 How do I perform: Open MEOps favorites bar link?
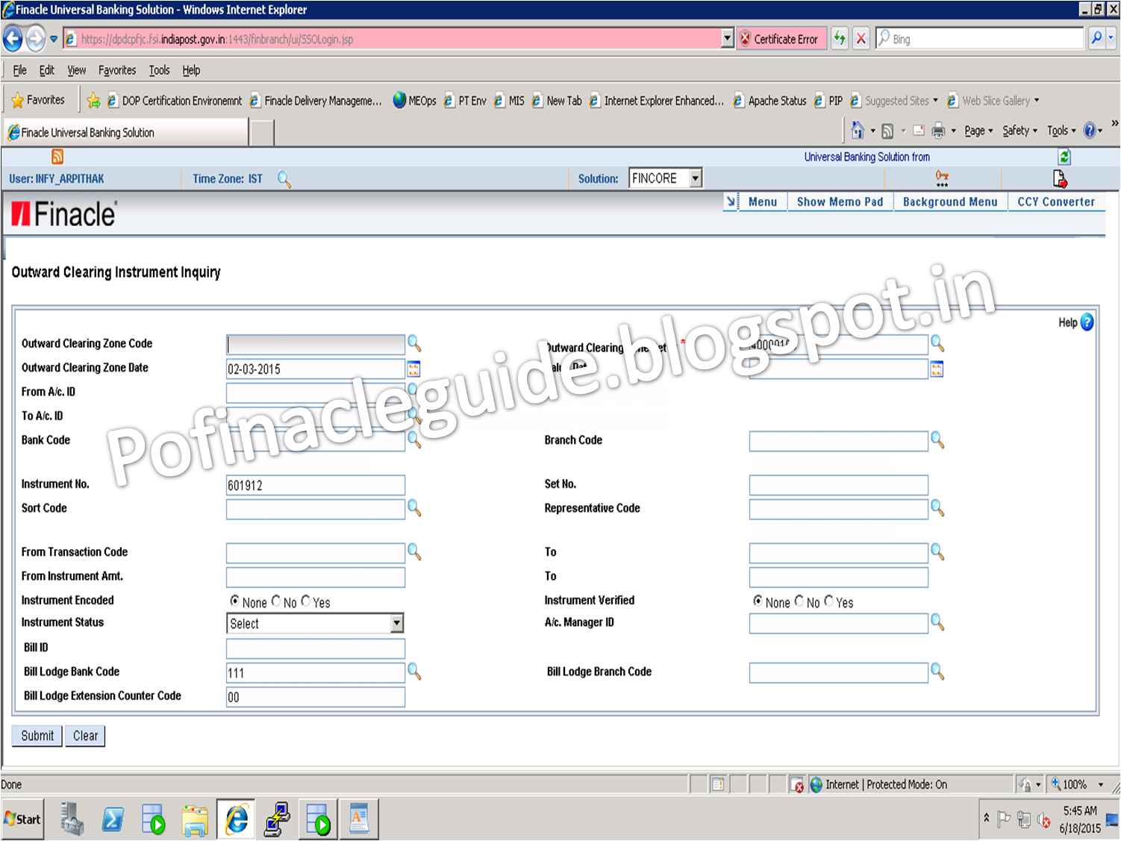click(x=414, y=100)
